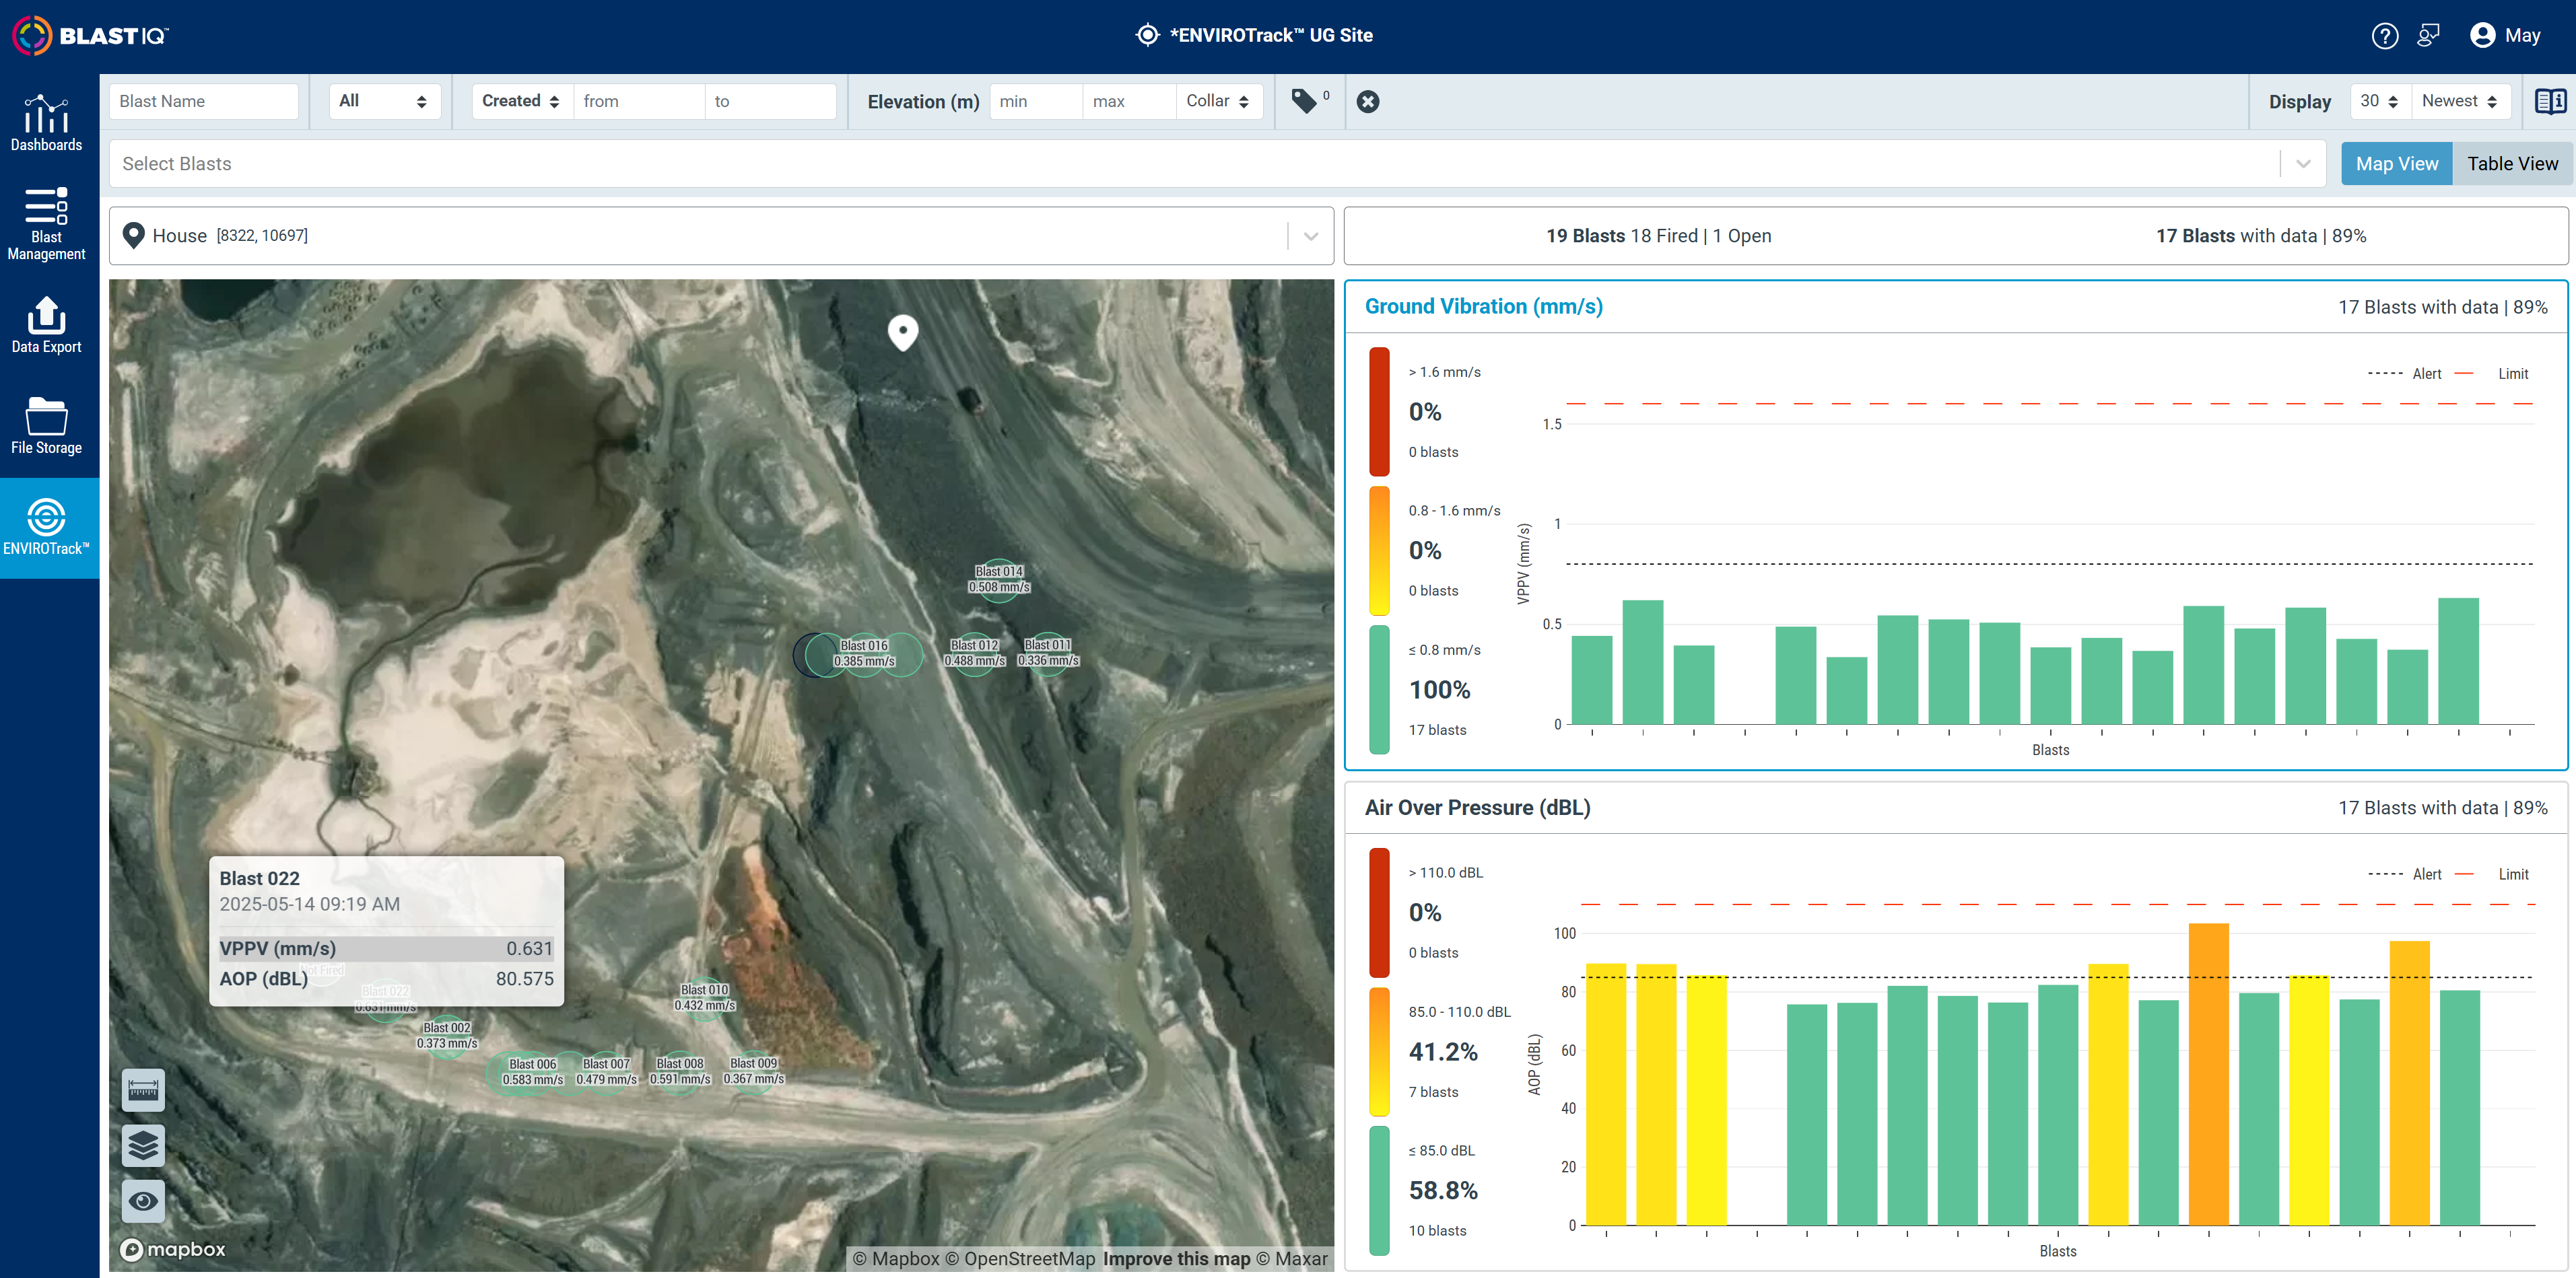Click the Blast 016 map marker
2576x1278 pixels.
(x=864, y=653)
